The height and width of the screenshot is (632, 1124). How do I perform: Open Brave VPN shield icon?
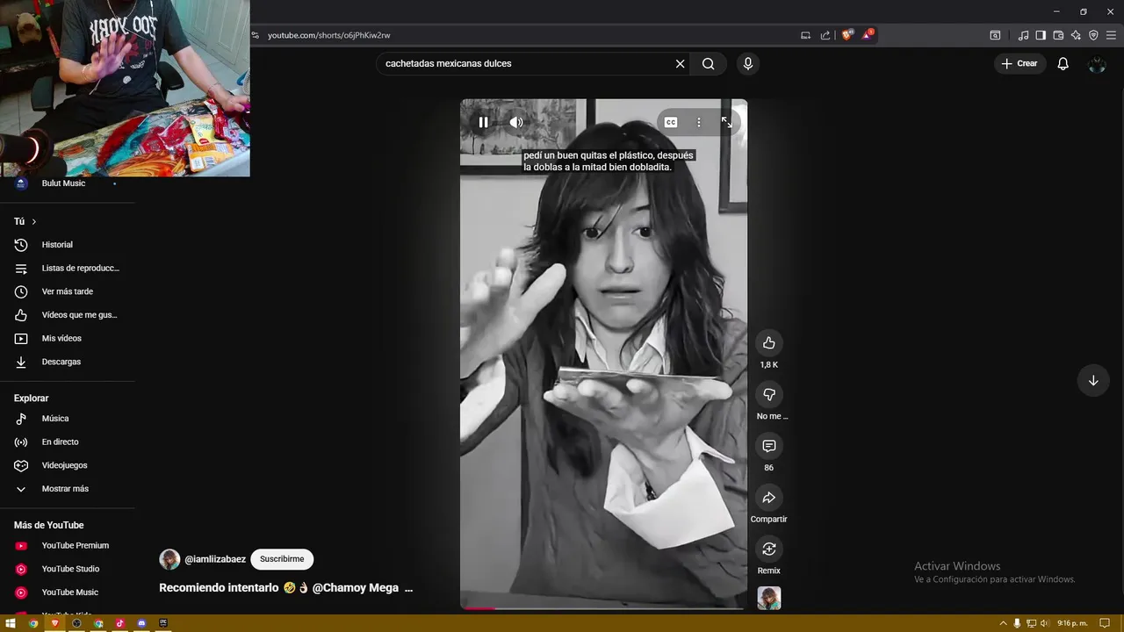(x=1093, y=35)
